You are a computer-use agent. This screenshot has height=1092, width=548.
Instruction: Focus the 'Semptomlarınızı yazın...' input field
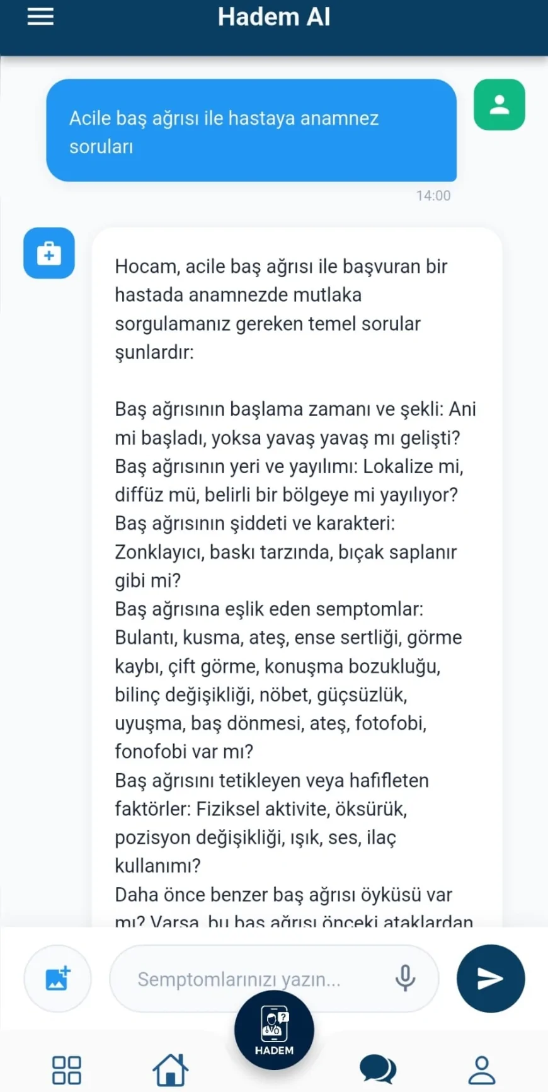pyautogui.click(x=252, y=979)
